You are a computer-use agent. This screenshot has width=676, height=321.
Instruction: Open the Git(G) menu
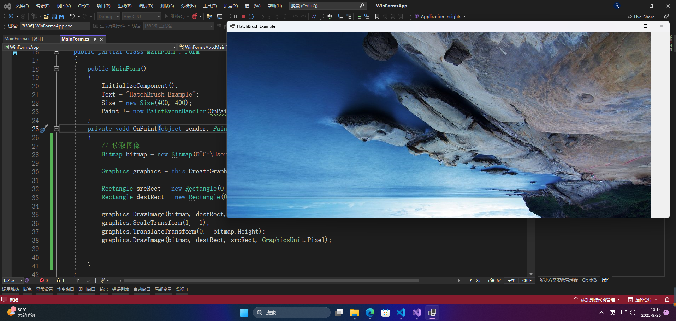(84, 6)
